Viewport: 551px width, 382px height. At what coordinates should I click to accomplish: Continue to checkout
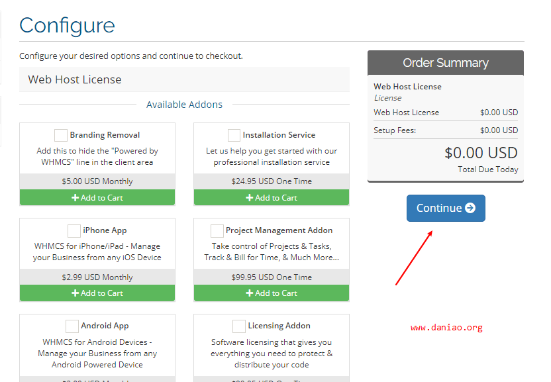tap(446, 208)
